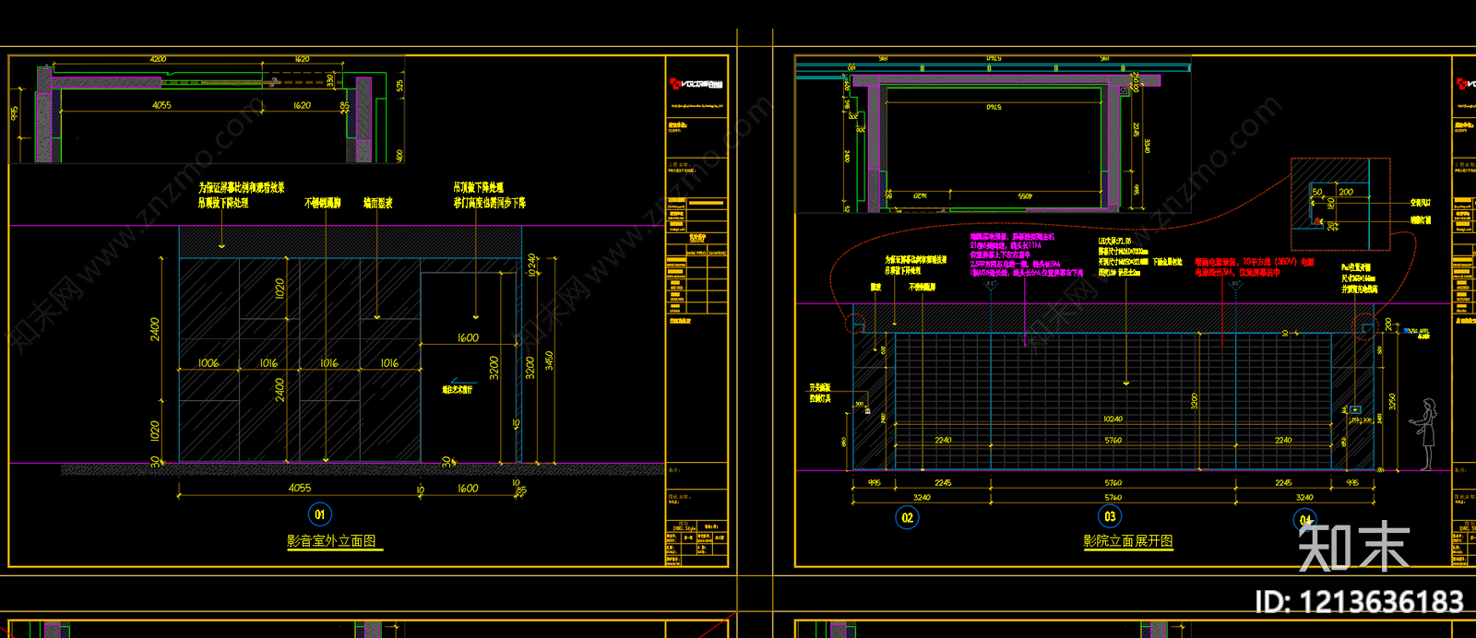The height and width of the screenshot is (638, 1476).
Task: Select the human scale figure silhouette
Action: coord(1426,434)
